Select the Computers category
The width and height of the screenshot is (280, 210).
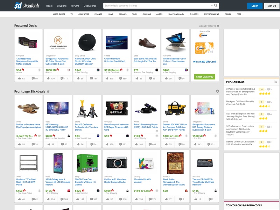tap(84, 14)
